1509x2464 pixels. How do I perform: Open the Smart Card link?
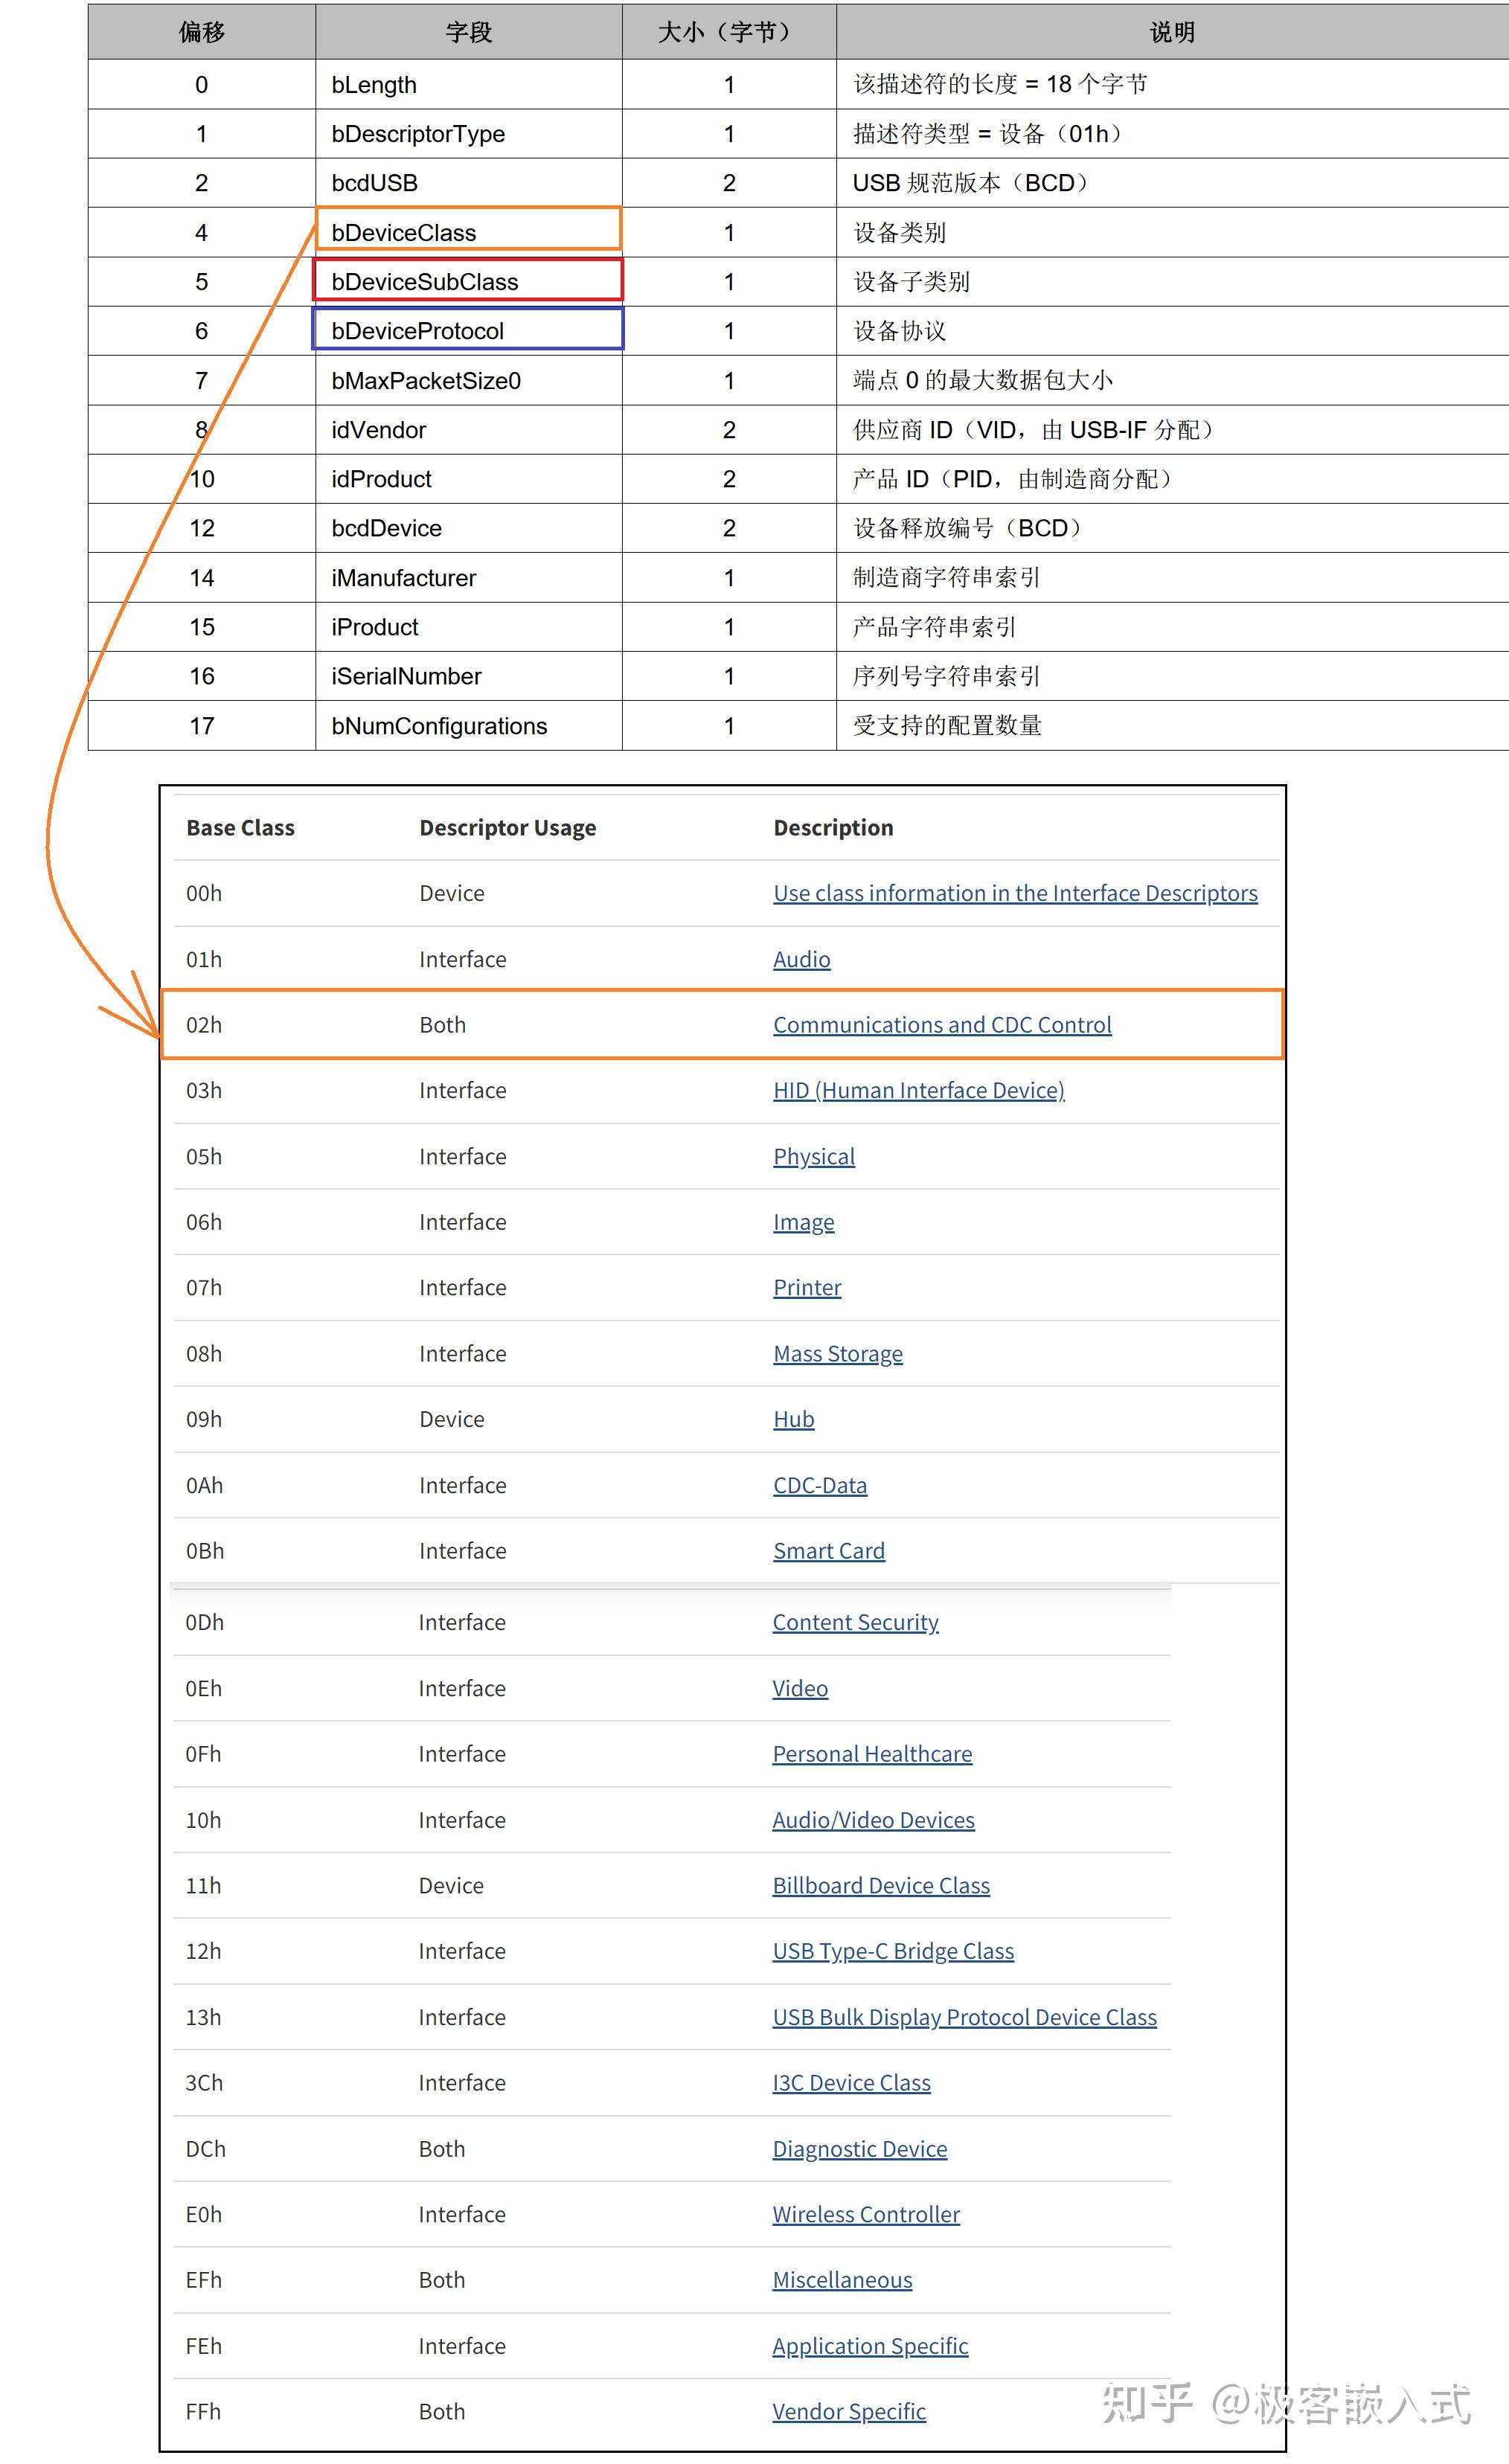pyautogui.click(x=828, y=1551)
